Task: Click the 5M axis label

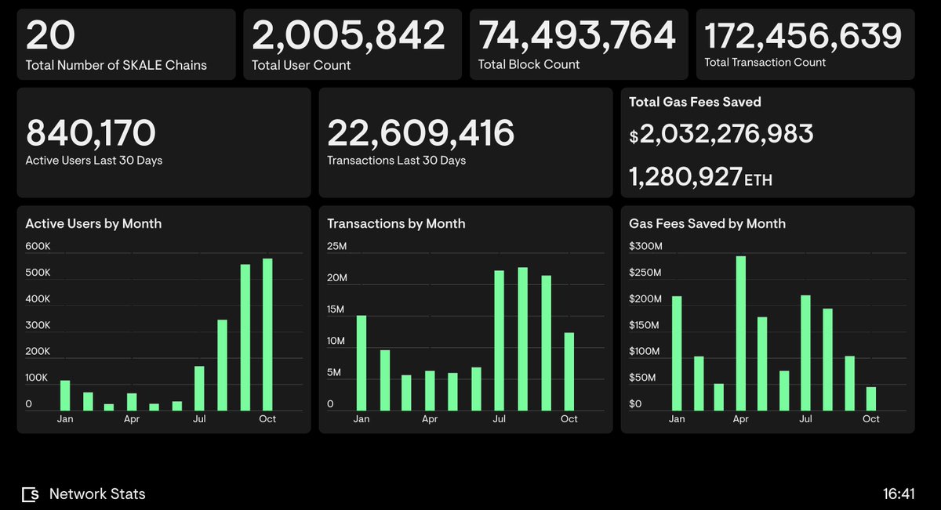Action: pos(333,372)
